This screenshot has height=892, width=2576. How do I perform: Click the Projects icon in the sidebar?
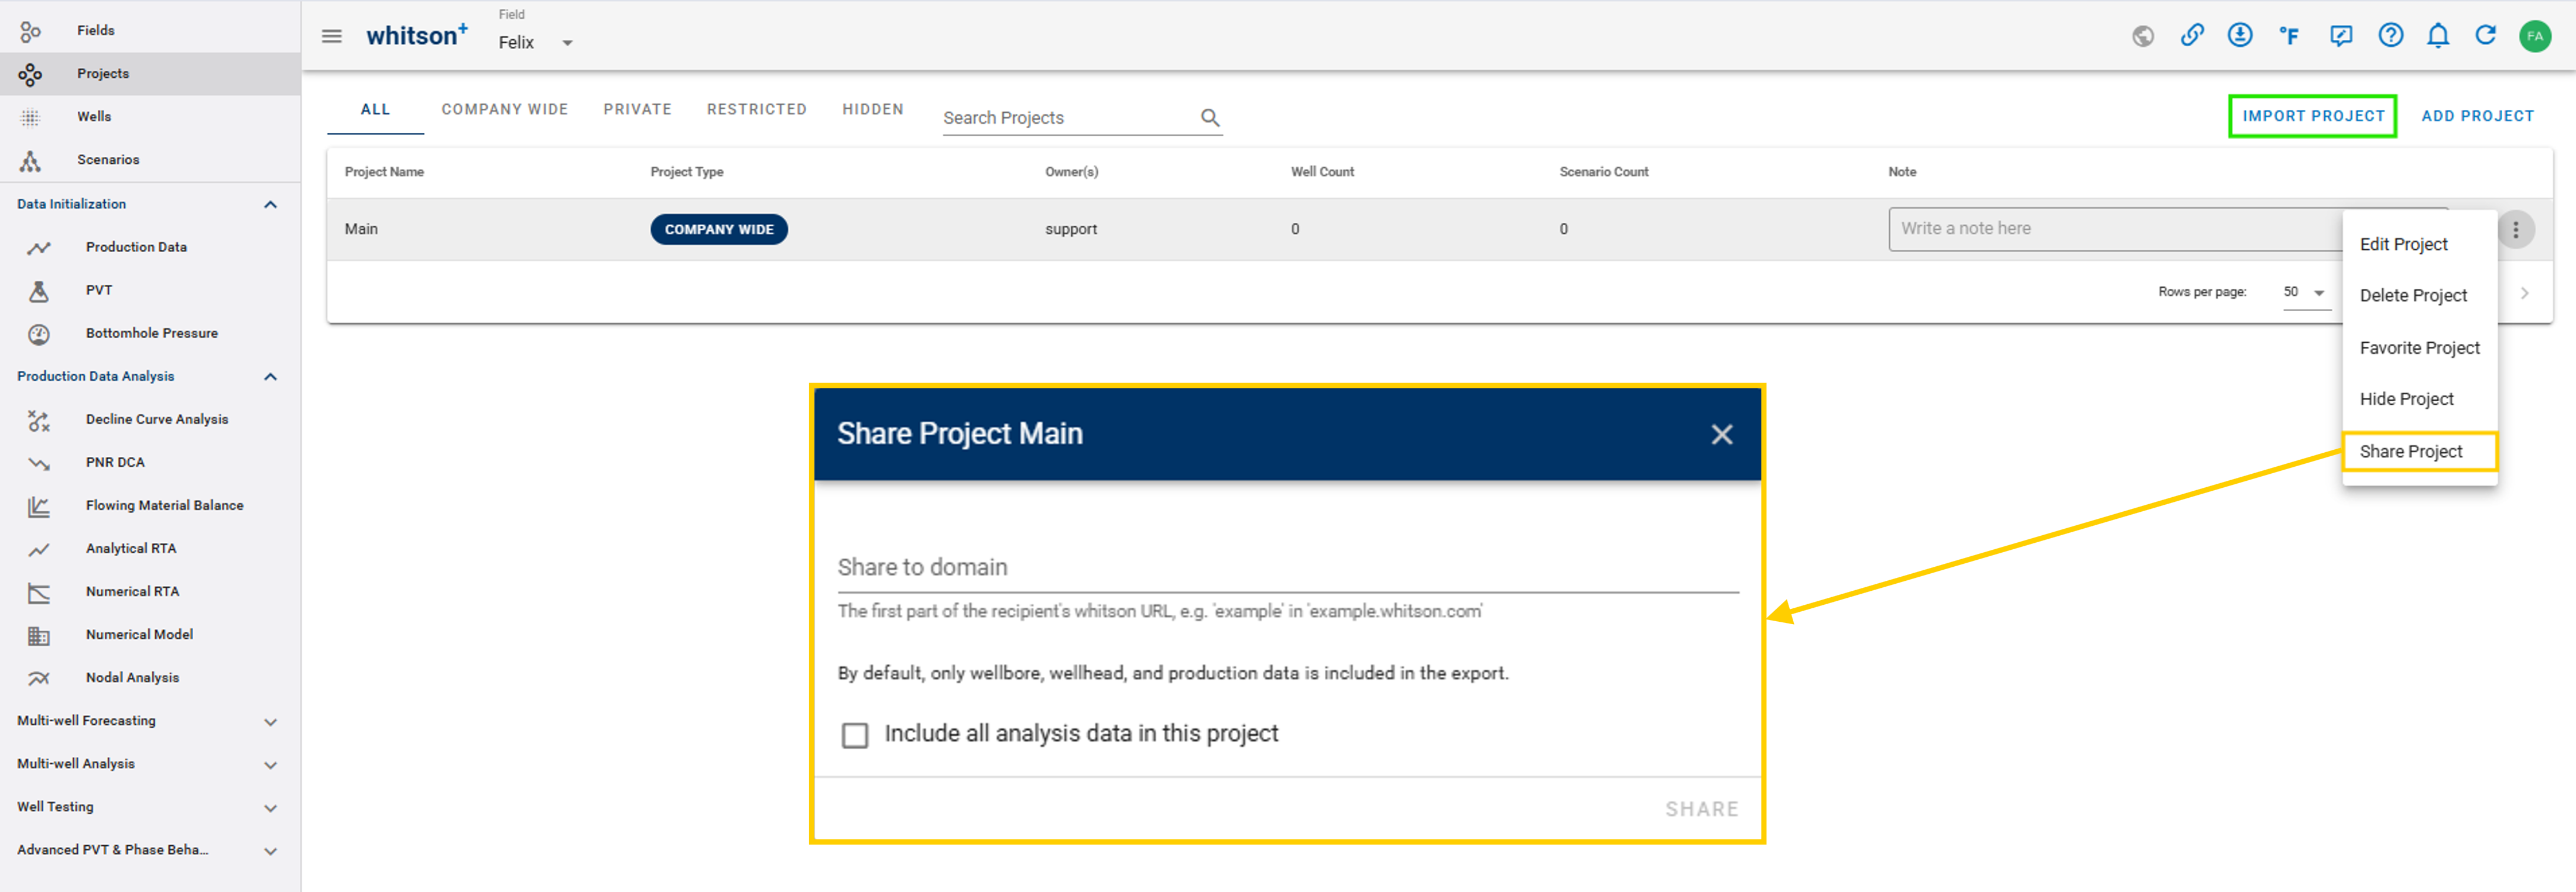click(31, 74)
